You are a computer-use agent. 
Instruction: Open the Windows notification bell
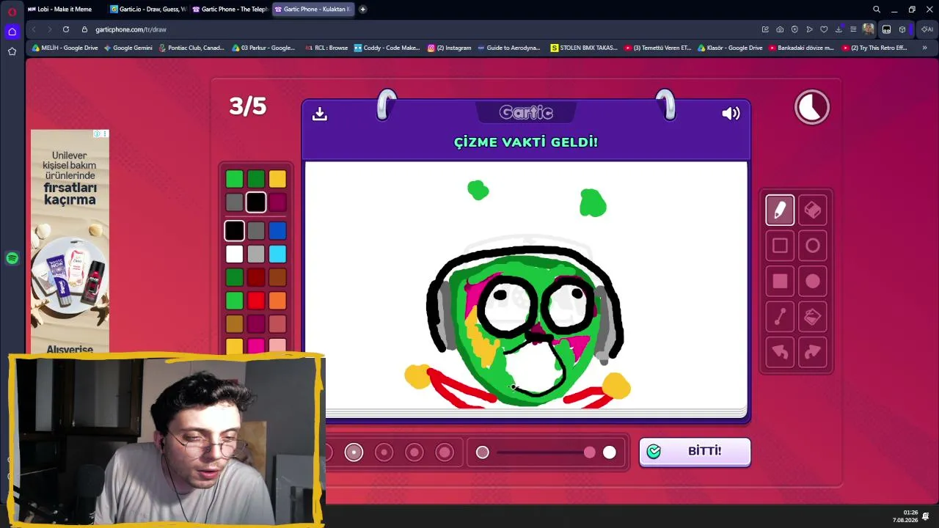(x=927, y=516)
